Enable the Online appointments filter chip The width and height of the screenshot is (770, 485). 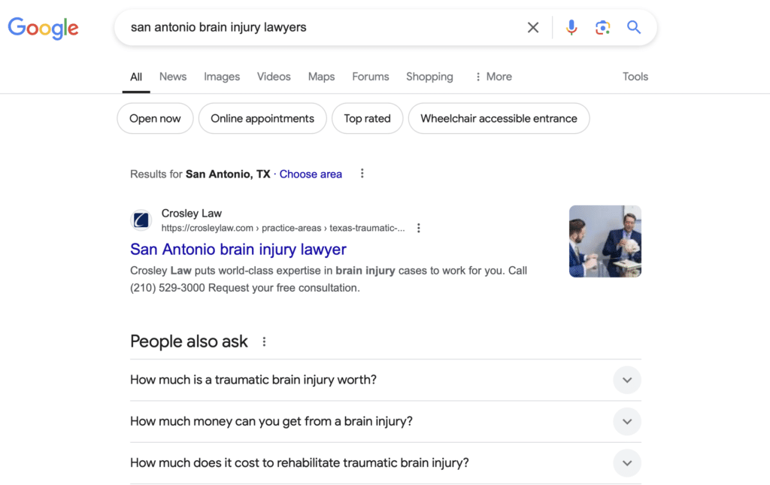click(x=262, y=119)
